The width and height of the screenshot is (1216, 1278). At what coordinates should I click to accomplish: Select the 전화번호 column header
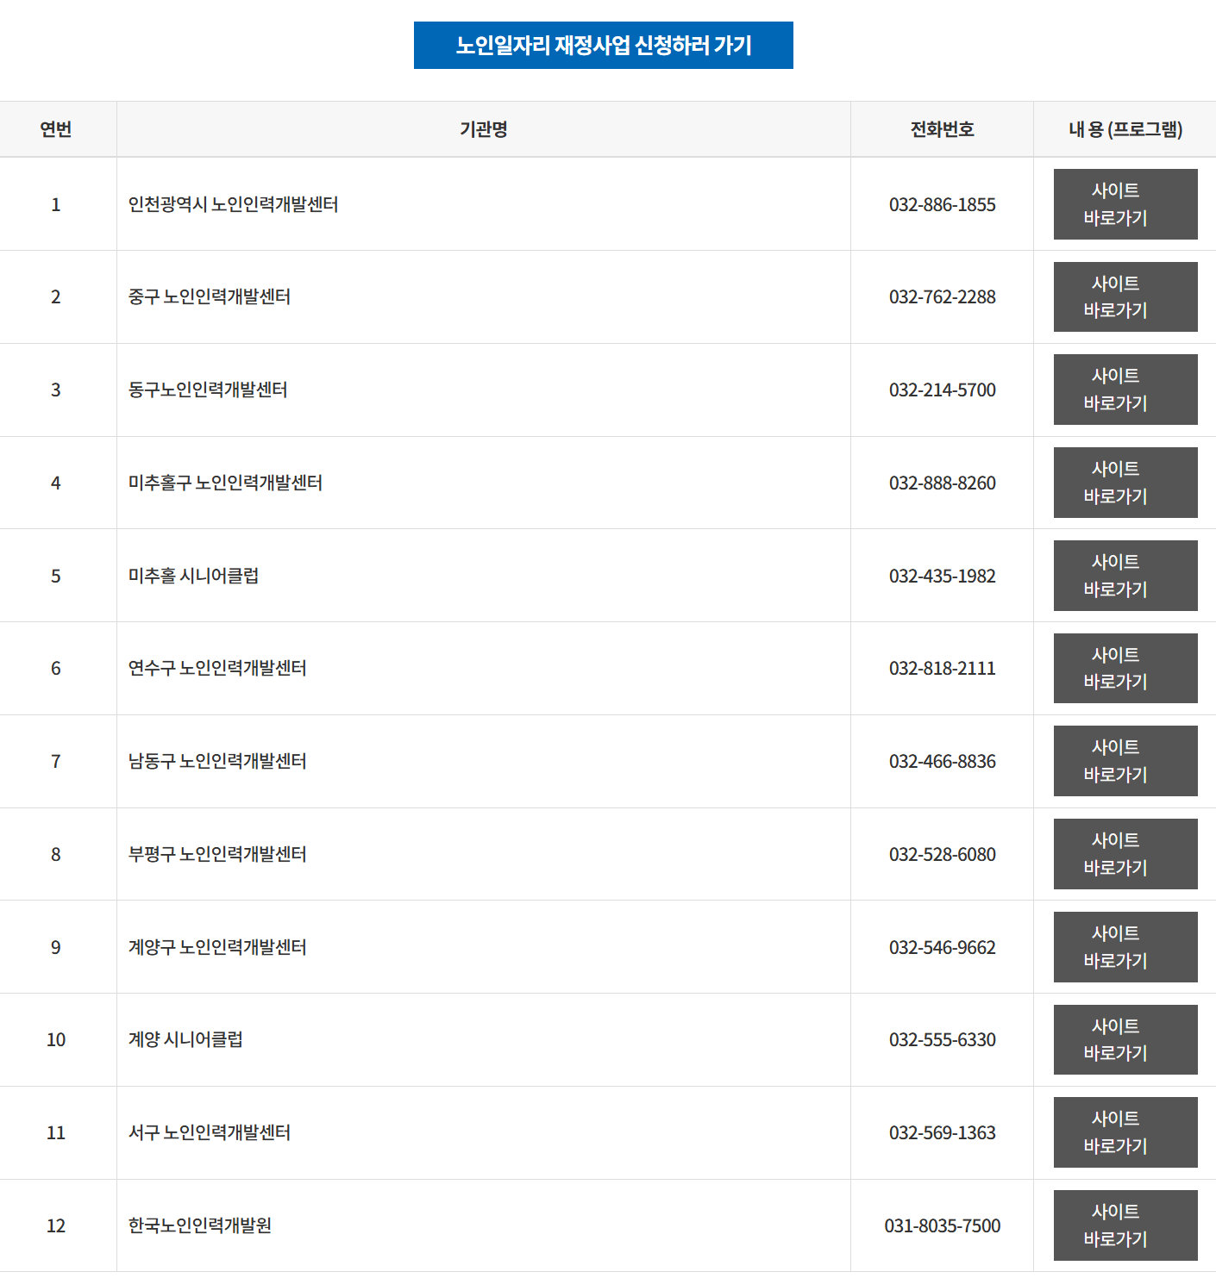(942, 129)
